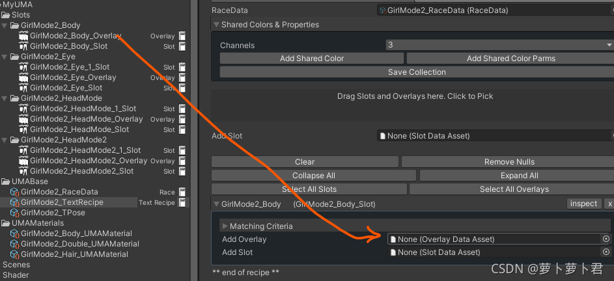Click the GirlMode2_Hair_UMAMaterial cube icon

click(15, 254)
